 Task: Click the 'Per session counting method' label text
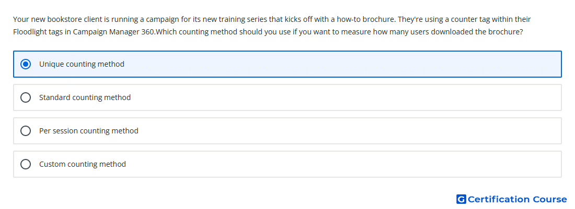tap(89, 131)
